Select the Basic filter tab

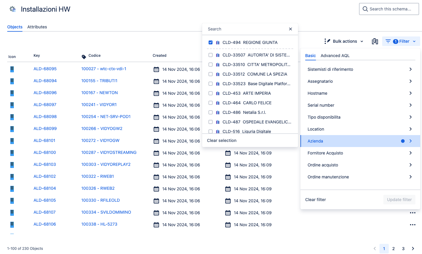click(311, 56)
